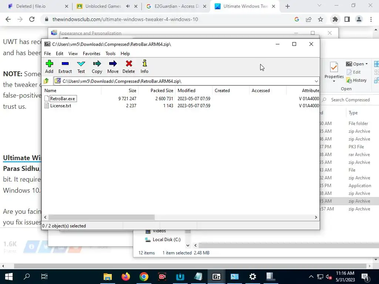The image size is (379, 284).
Task: Open the Chrome profile avatar
Action: 359,19
